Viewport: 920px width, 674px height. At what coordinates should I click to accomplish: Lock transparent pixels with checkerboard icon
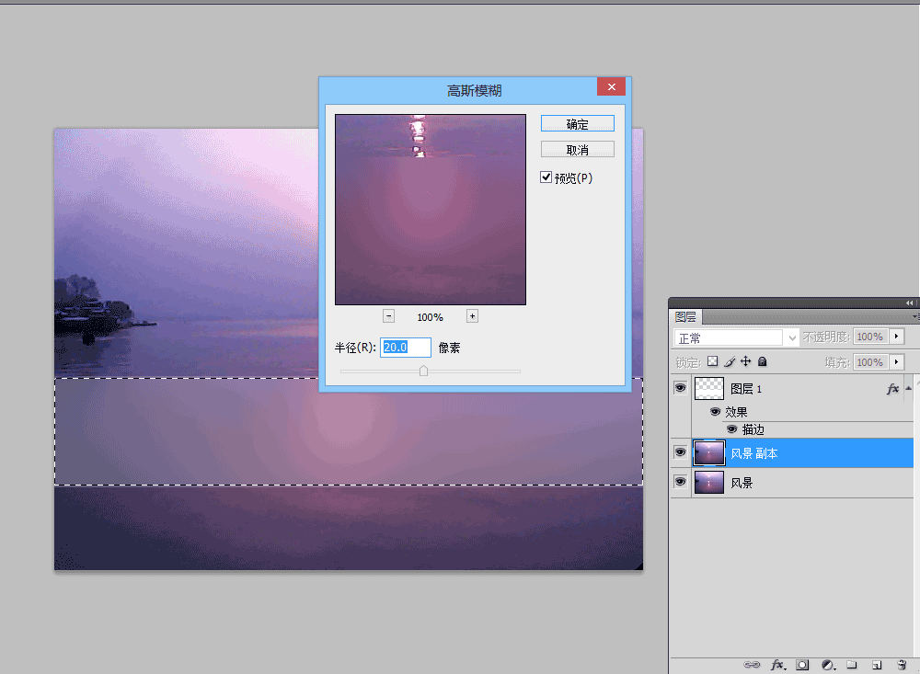pos(712,361)
